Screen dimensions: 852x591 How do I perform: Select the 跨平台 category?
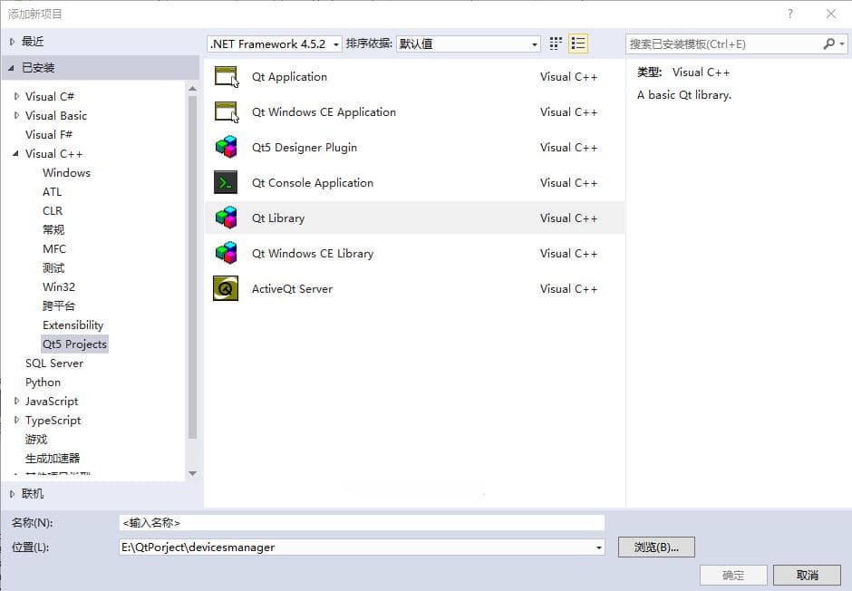[x=59, y=305]
